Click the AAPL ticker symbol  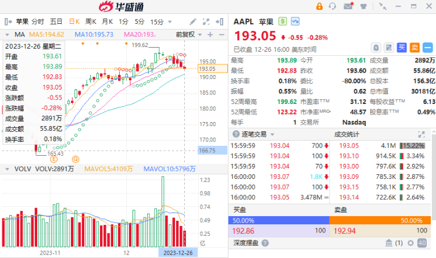[244, 21]
